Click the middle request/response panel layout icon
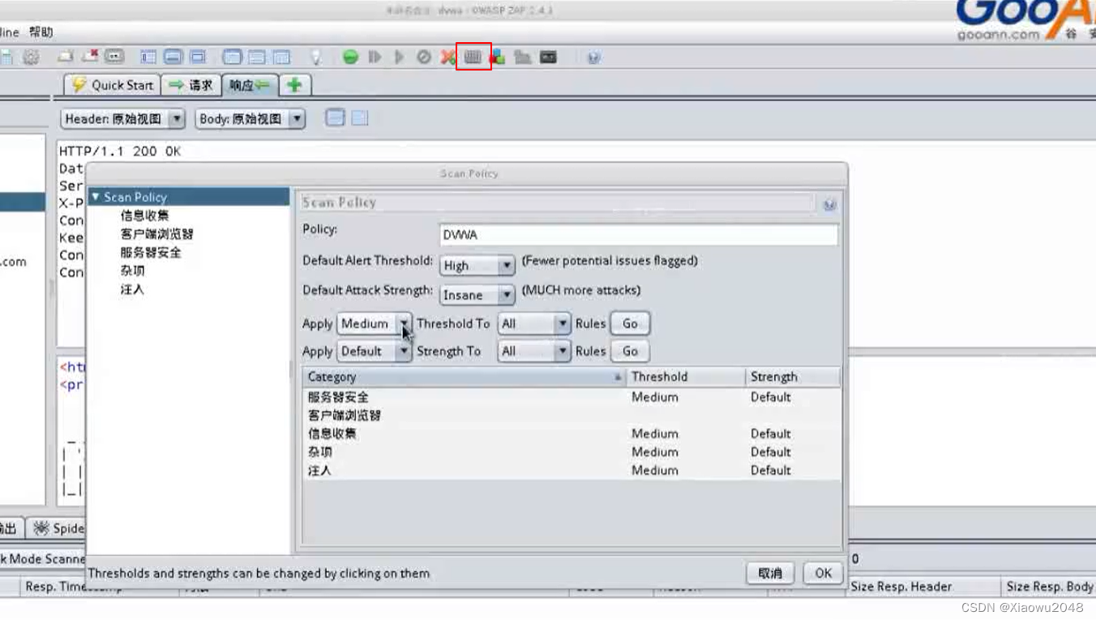Screen dimensions: 1096x620 click(x=257, y=58)
